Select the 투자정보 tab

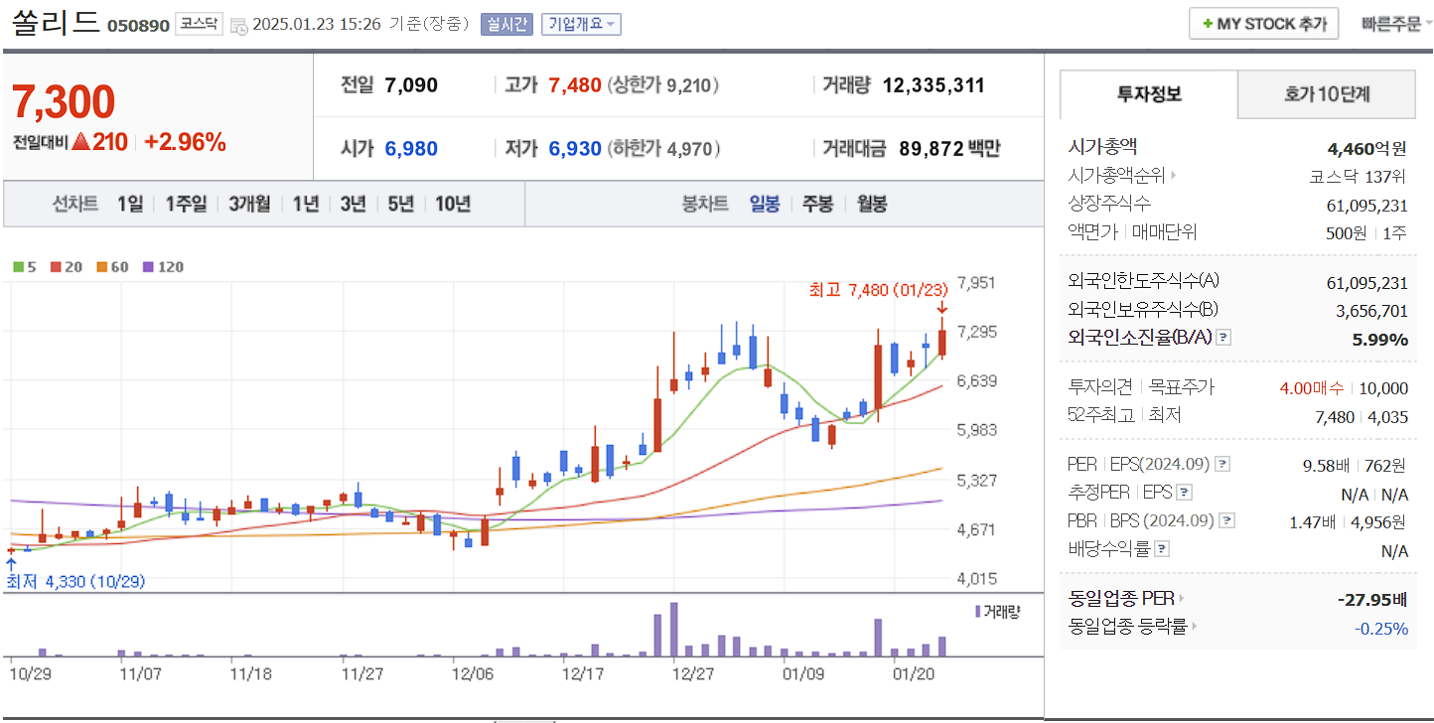click(x=1147, y=94)
